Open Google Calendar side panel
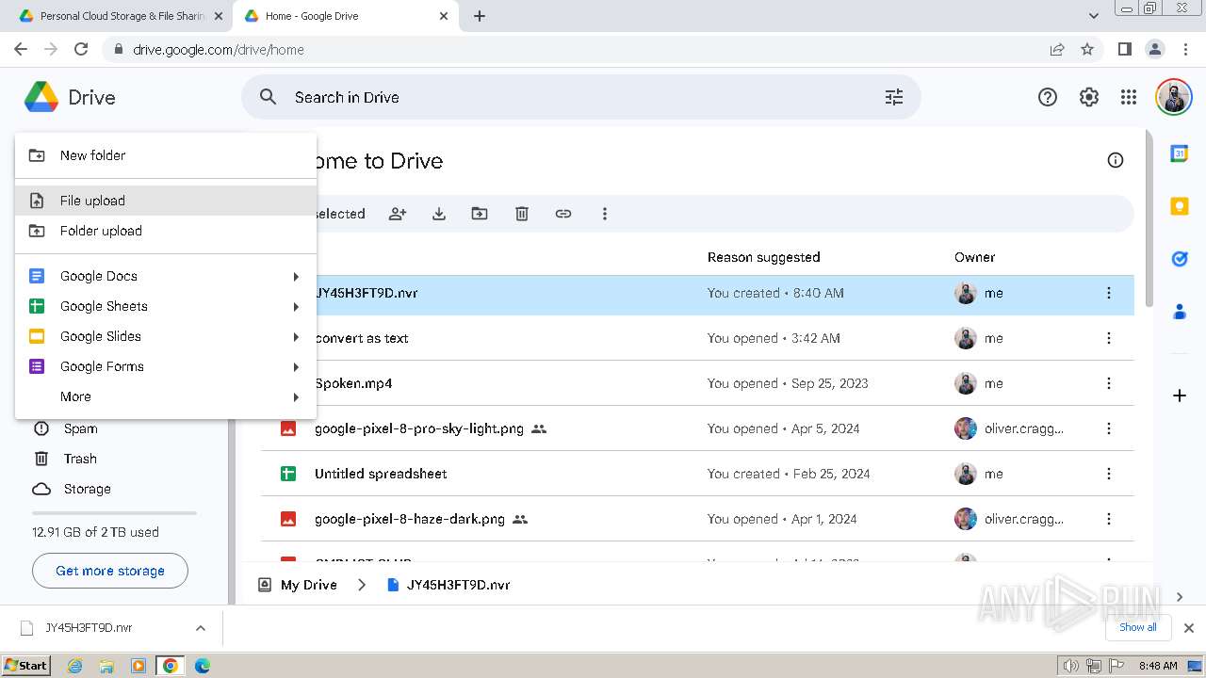This screenshot has width=1206, height=678. pyautogui.click(x=1180, y=153)
